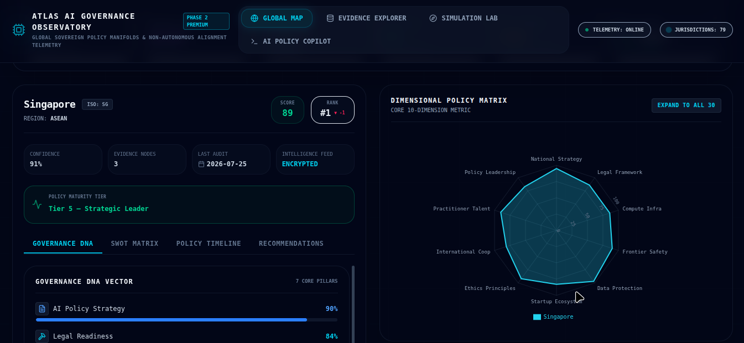This screenshot has width=744, height=343.
Task: Toggle the Singapore legend swatch on radar chart
Action: click(x=537, y=317)
